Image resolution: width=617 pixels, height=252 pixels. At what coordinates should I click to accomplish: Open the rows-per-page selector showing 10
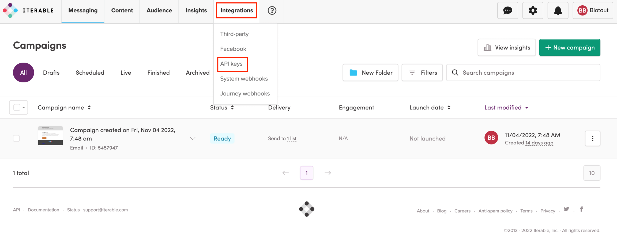tap(592, 173)
